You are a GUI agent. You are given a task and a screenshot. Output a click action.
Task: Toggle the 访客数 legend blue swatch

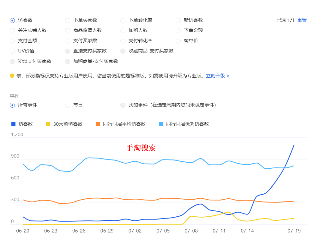(13, 124)
